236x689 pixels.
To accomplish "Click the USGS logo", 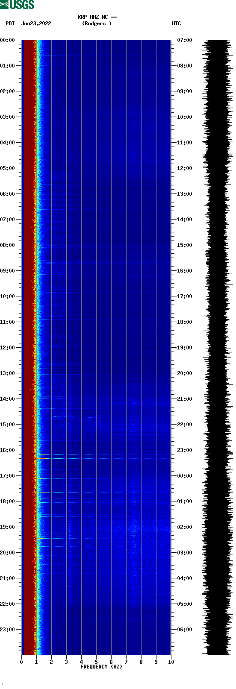I will click(17, 5).
